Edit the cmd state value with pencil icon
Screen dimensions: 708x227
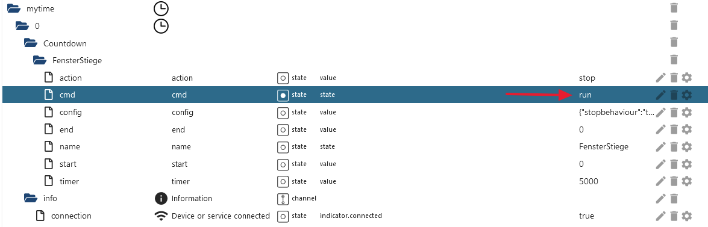pos(660,95)
